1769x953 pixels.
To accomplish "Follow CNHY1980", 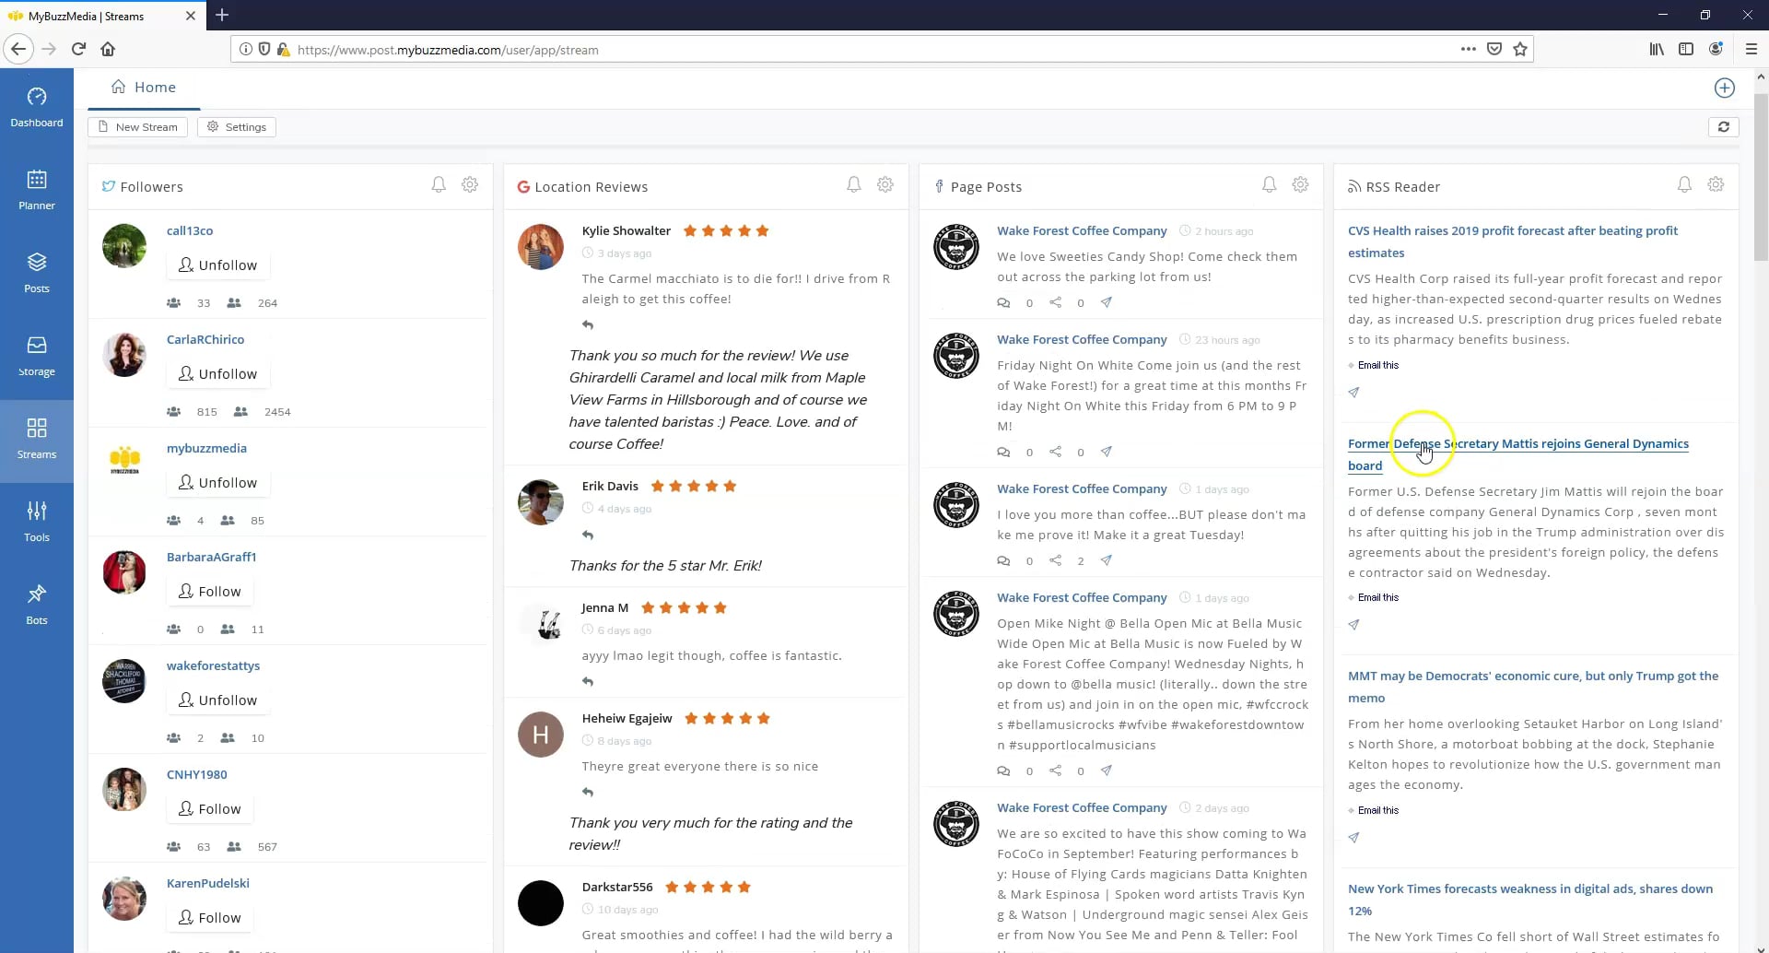I will coord(210,809).
